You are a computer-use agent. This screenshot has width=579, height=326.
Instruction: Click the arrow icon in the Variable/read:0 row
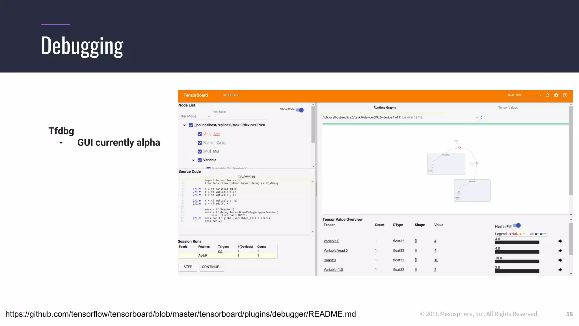[560, 251]
